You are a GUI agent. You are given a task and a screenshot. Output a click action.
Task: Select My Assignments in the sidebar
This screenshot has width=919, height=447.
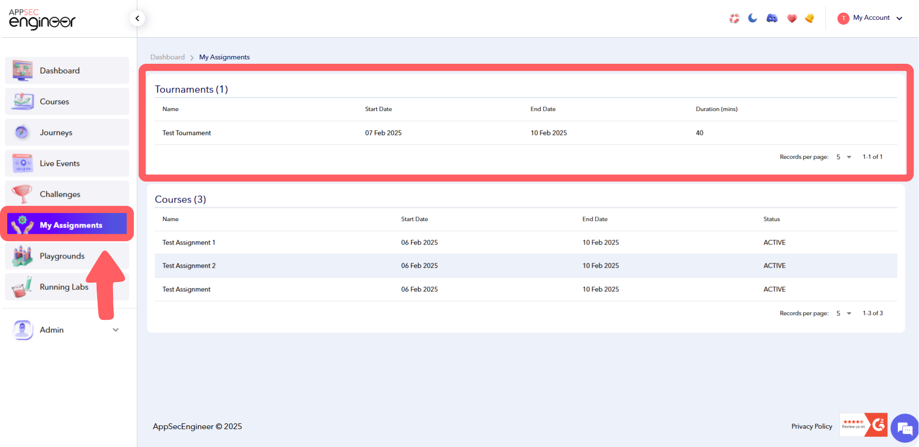coord(71,225)
